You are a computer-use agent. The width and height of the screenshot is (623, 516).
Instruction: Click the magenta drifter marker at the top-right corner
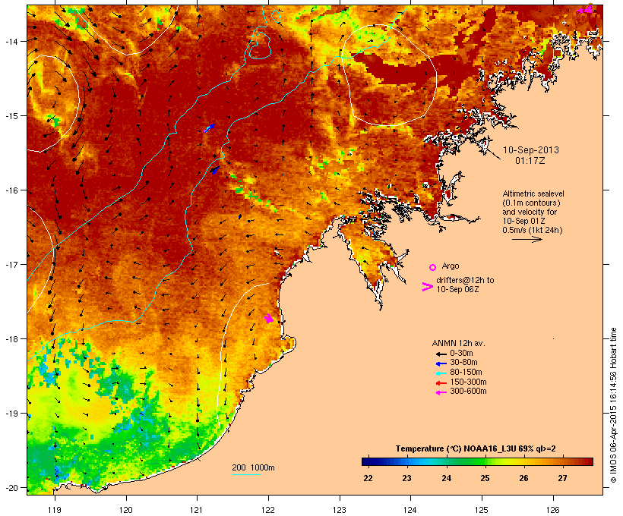coord(586,9)
